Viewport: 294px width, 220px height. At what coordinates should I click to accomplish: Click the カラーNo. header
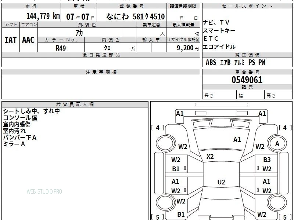[x=61, y=40]
